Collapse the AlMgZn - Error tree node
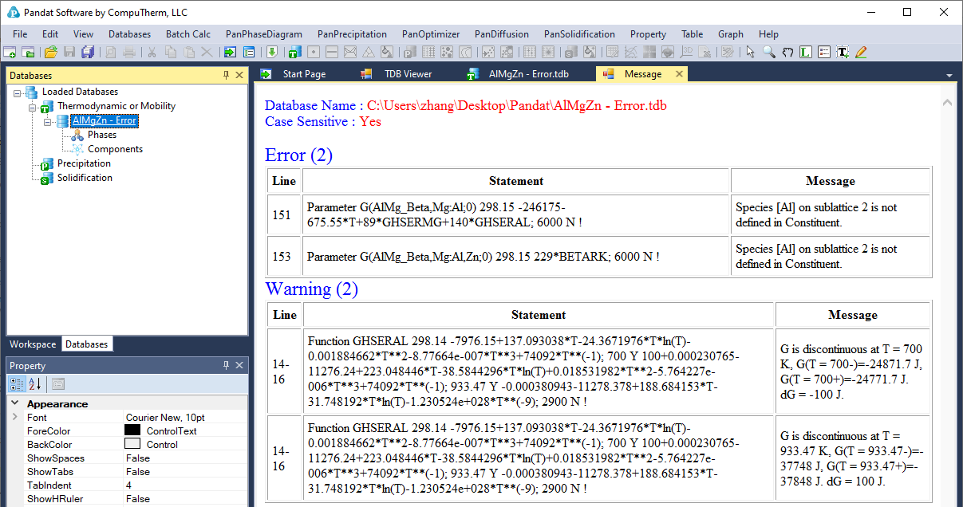Image resolution: width=963 pixels, height=507 pixels. click(48, 120)
